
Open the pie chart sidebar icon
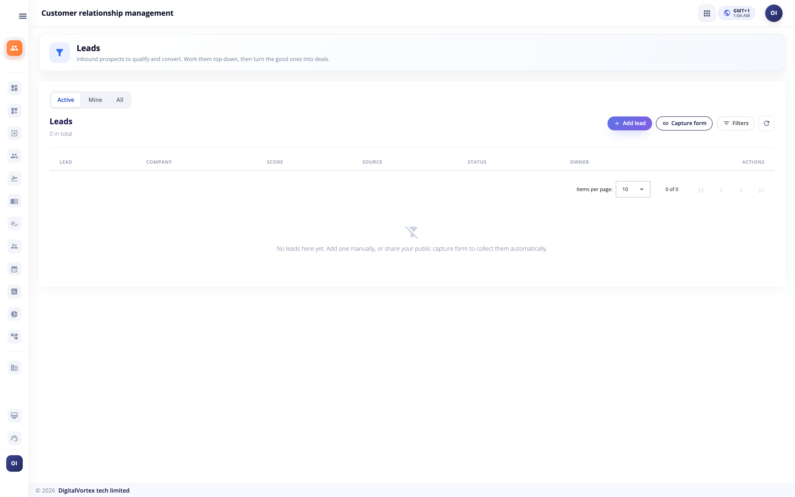click(x=14, y=314)
